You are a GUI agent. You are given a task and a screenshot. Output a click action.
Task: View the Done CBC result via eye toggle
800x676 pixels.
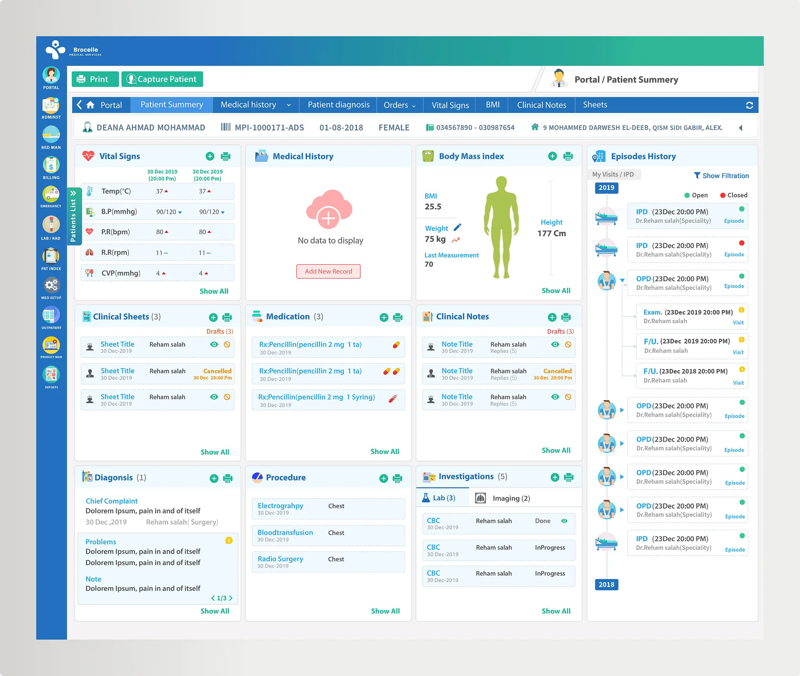tap(564, 521)
